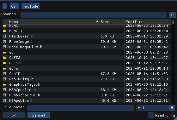Click the 2024-06-30 00:27:00 modified date
The height and width of the screenshot is (120, 177).
147,52
